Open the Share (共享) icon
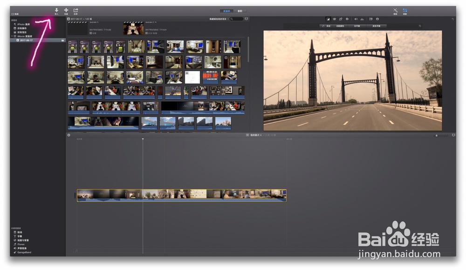The height and width of the screenshot is (270, 466). pos(75,10)
